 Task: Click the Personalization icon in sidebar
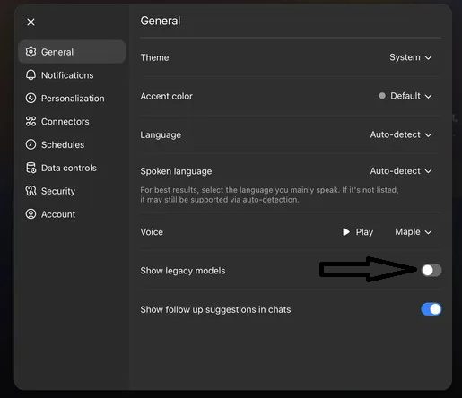31,98
